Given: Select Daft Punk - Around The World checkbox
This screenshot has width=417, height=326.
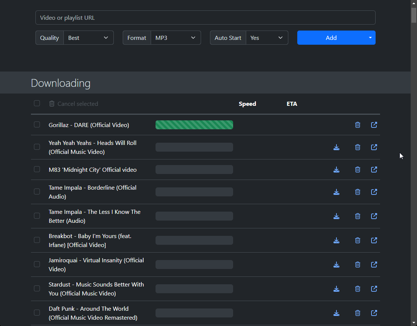Looking at the screenshot, I should (37, 312).
